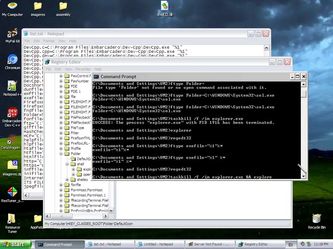Open the My Computer desktop icon

tap(12, 9)
